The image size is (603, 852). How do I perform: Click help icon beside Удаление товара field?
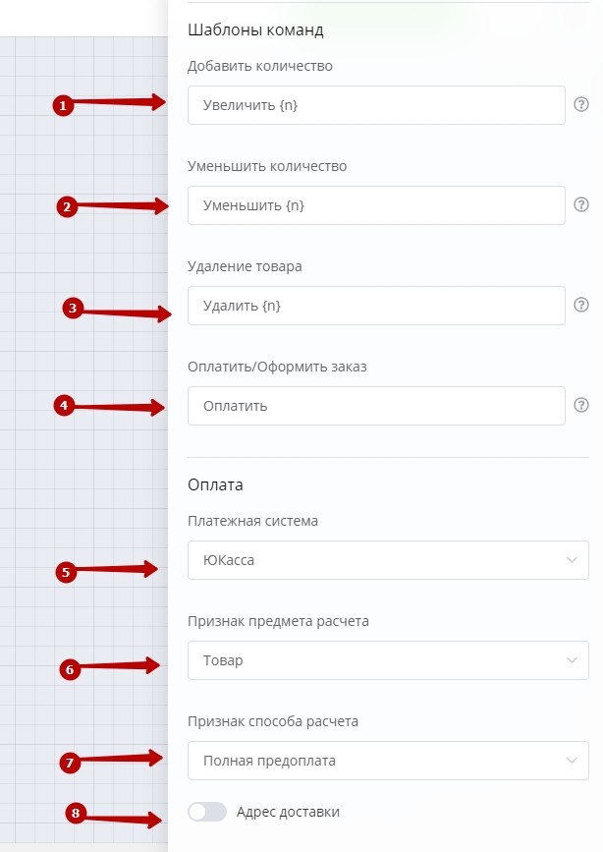(x=580, y=305)
